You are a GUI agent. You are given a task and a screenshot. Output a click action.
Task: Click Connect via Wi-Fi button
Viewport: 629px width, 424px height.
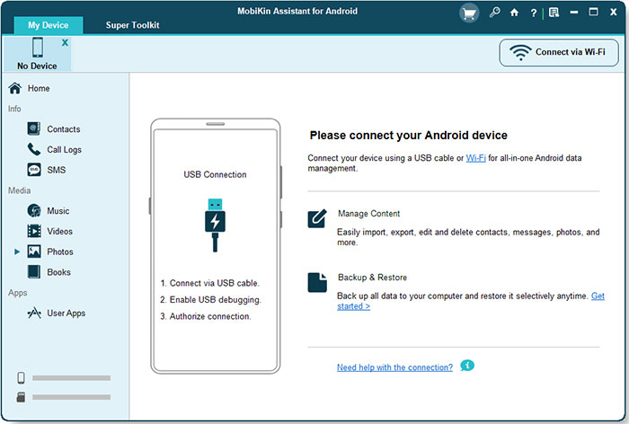pyautogui.click(x=559, y=52)
